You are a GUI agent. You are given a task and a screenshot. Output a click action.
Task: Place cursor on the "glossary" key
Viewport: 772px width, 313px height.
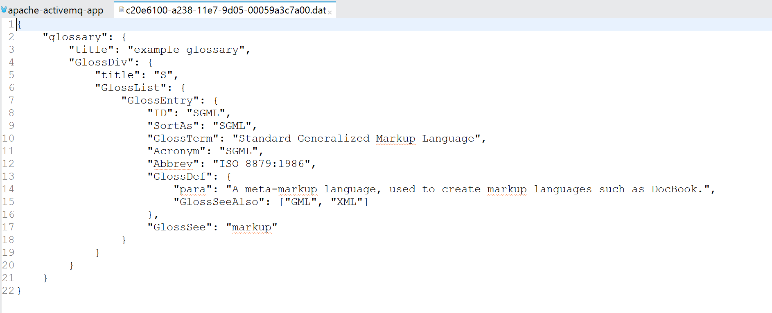75,37
